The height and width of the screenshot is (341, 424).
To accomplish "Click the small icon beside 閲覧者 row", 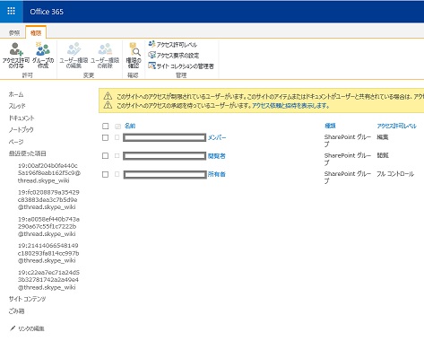I will [117, 155].
